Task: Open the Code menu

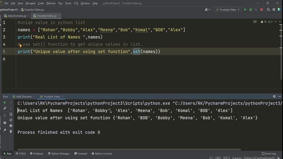Action: [41, 3]
